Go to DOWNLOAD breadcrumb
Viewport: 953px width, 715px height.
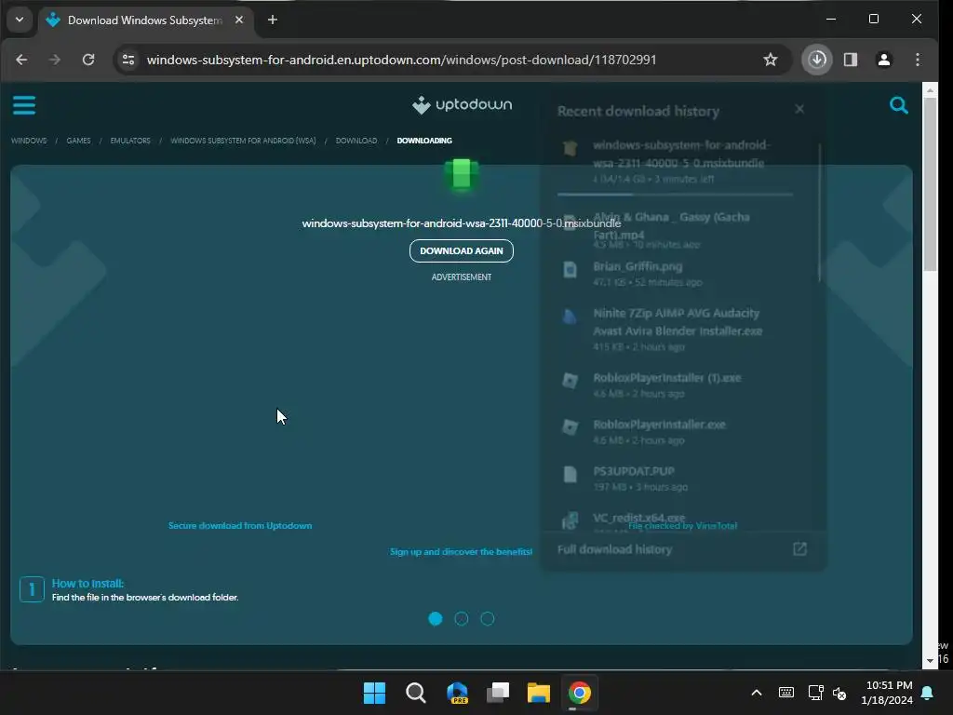pyautogui.click(x=356, y=141)
